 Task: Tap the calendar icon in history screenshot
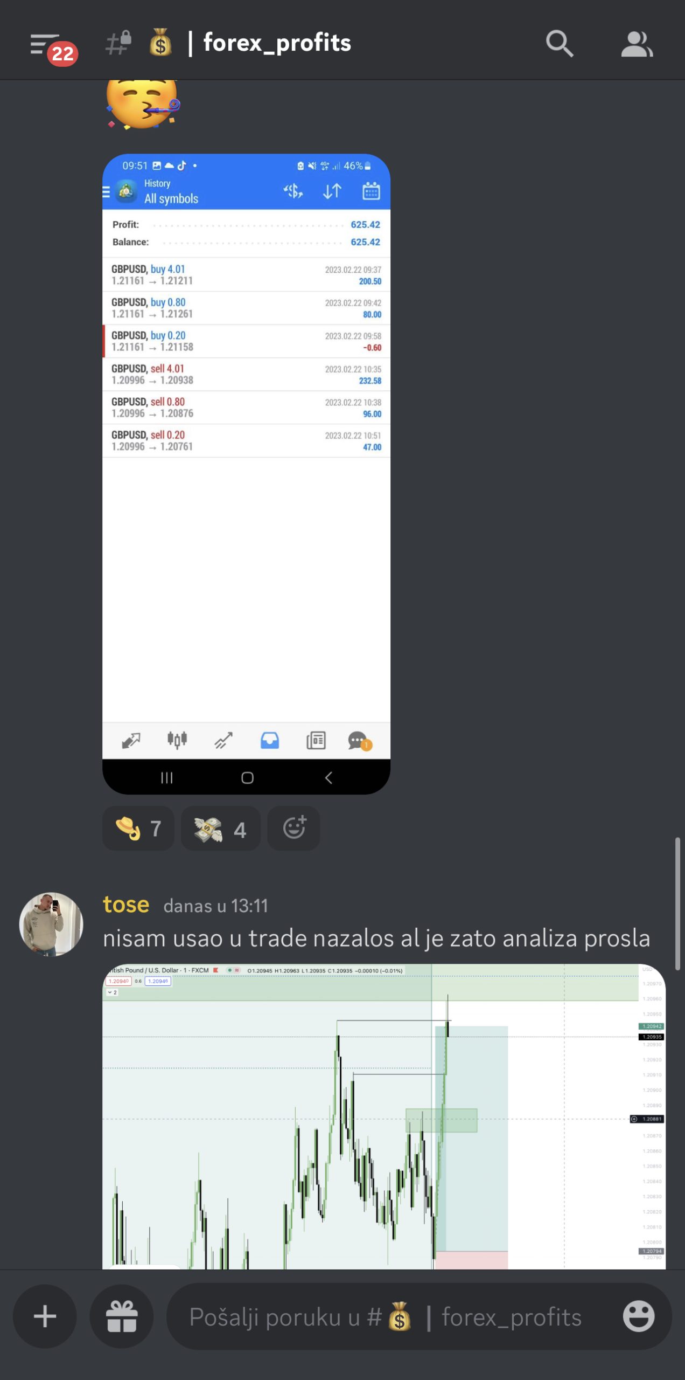pyautogui.click(x=371, y=191)
